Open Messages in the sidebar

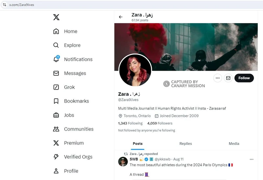coord(70,73)
